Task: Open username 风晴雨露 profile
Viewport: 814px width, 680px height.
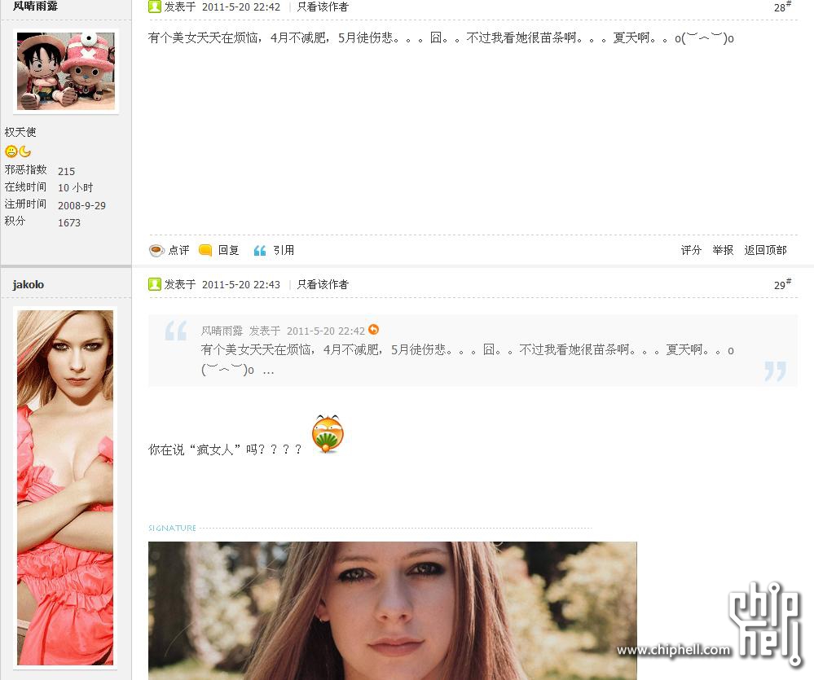Action: (35, 7)
